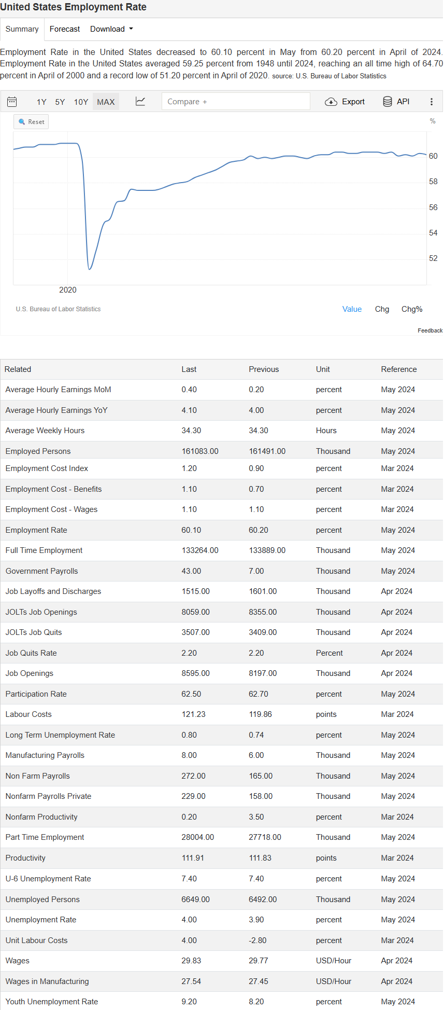This screenshot has width=444, height=1010.
Task: Open JOLTs Job Quits link
Action: coord(34,632)
